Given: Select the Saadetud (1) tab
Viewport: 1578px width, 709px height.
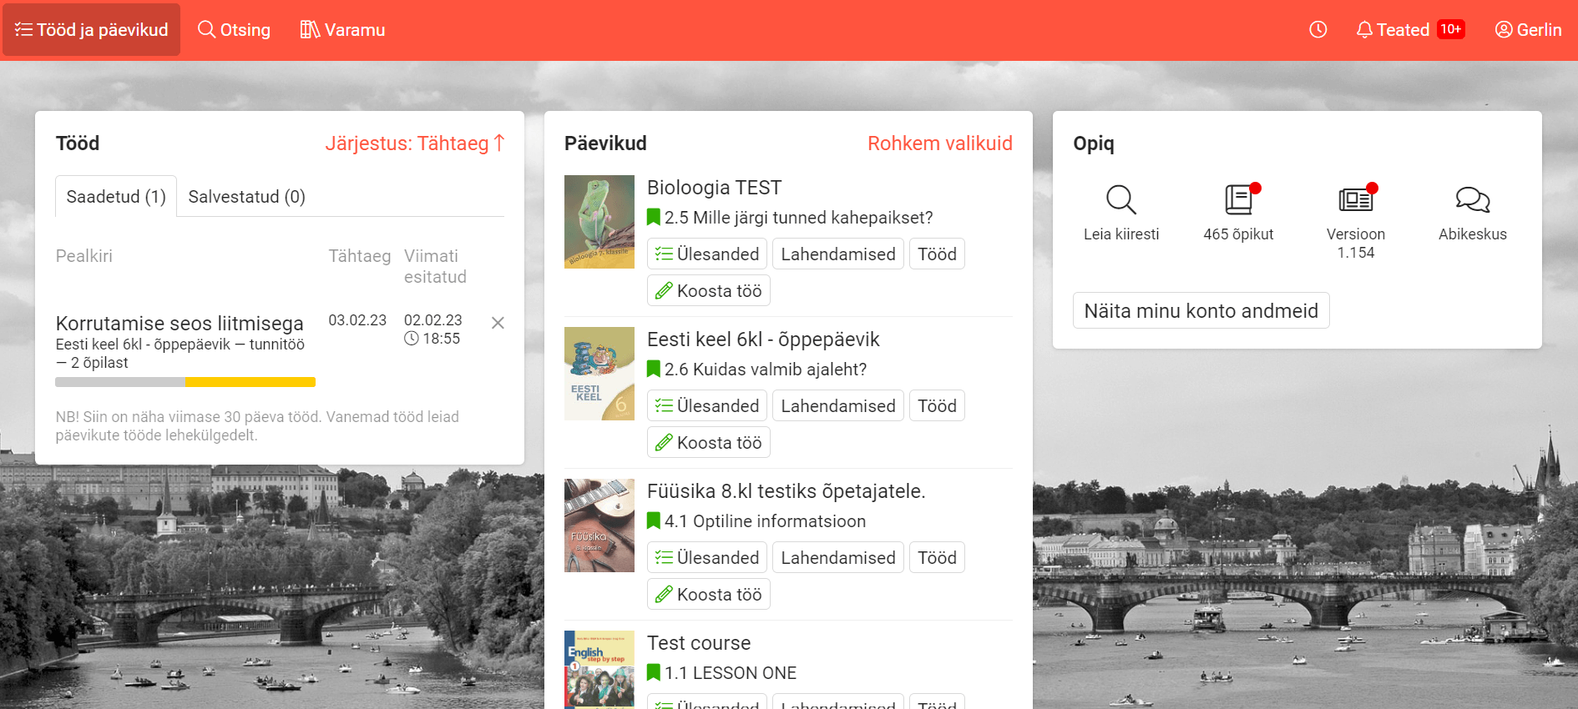Looking at the screenshot, I should click(116, 197).
